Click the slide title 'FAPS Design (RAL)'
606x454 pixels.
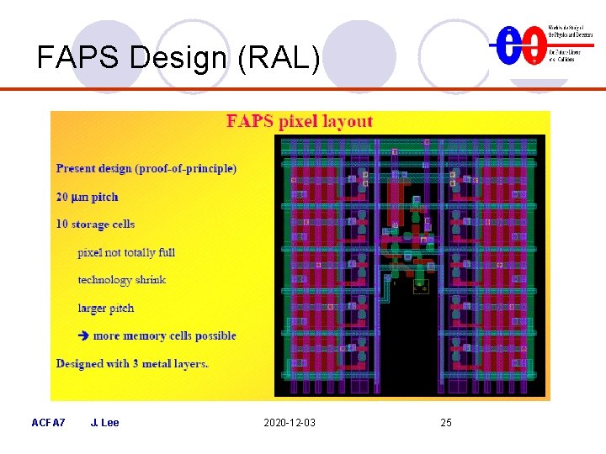(x=178, y=57)
